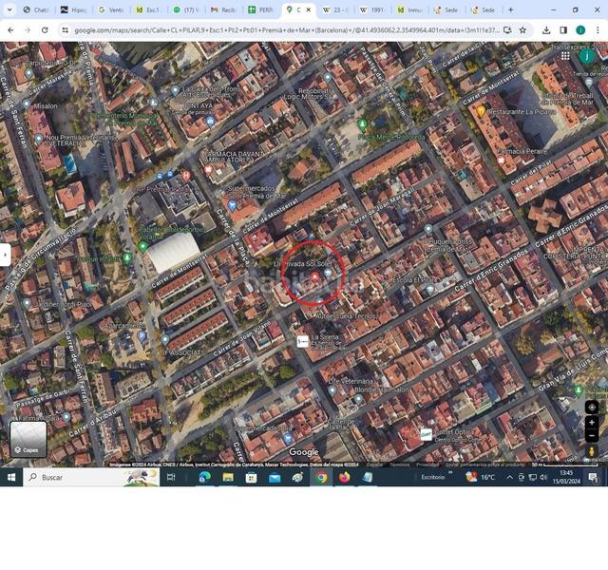Viewport: 608px width, 570px height.
Task: Bookmark this page with the star icon
Action: point(522,30)
